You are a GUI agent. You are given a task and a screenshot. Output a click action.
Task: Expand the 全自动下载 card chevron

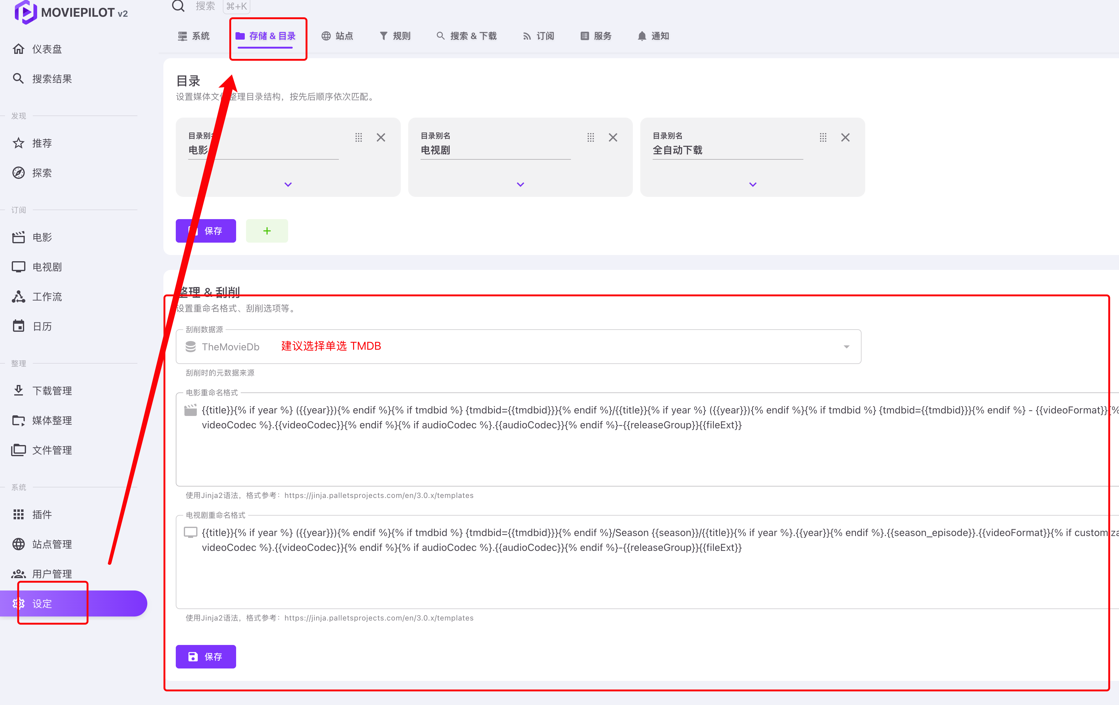click(753, 184)
